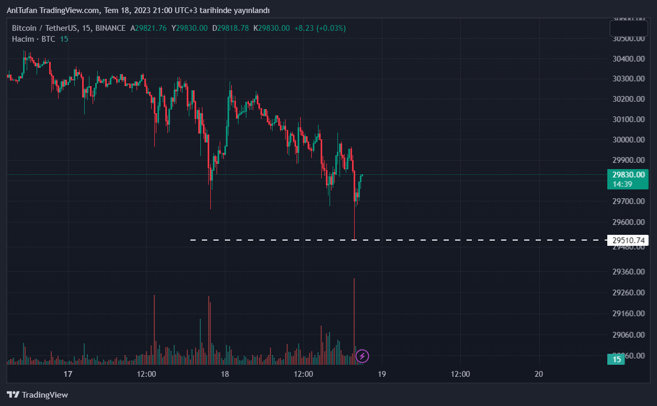Click the teal volume badge showing 15
The width and height of the screenshot is (657, 406).
pos(616,359)
